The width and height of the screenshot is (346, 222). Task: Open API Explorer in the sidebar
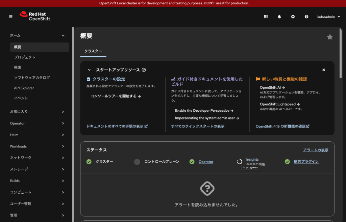point(24,88)
